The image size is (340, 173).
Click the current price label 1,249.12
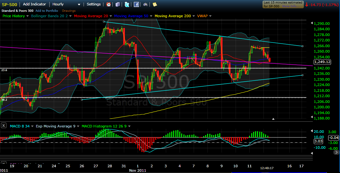point(322,62)
